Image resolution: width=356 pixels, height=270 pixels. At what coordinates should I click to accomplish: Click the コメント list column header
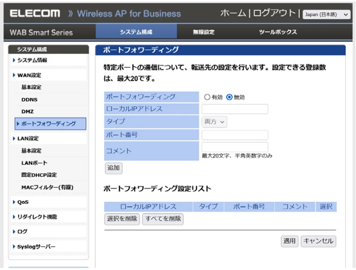295,206
